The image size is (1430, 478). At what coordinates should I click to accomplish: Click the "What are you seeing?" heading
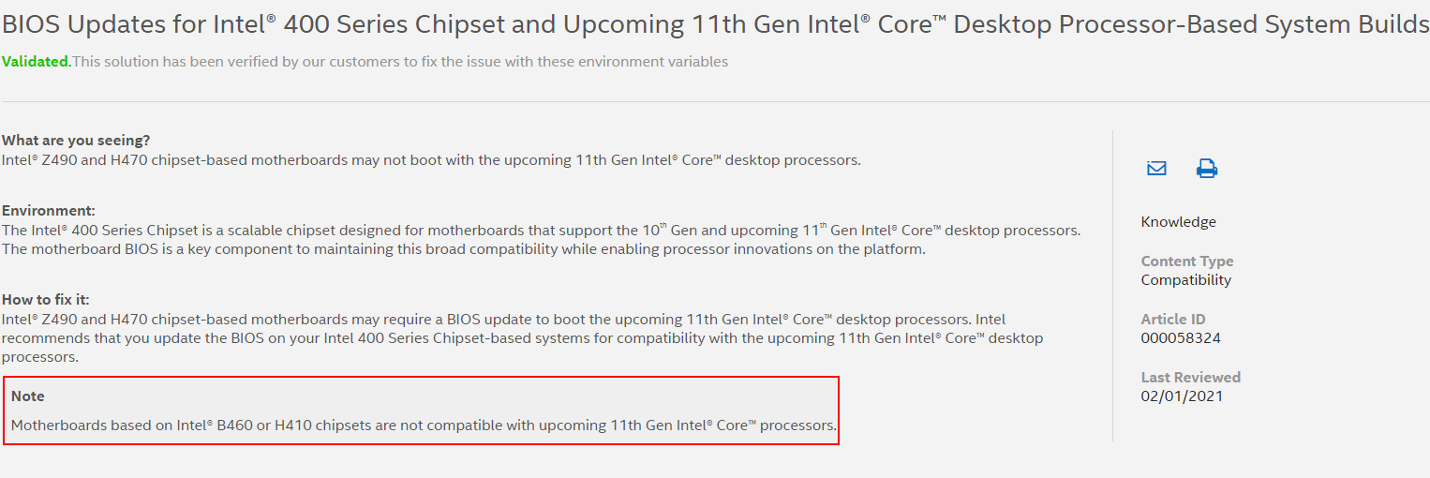pos(76,140)
